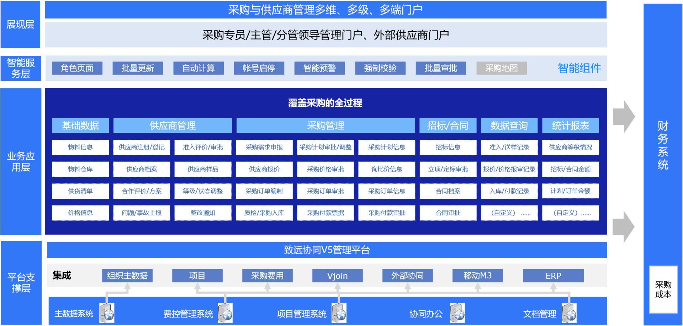Select the 合同档案 box
683x326 pixels.
448,191
